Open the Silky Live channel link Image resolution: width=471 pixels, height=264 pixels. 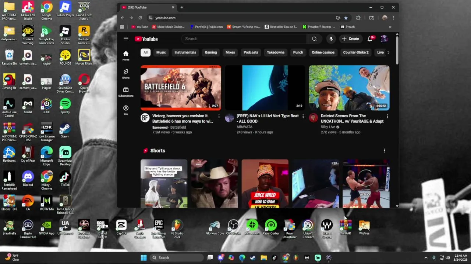tap(328, 127)
